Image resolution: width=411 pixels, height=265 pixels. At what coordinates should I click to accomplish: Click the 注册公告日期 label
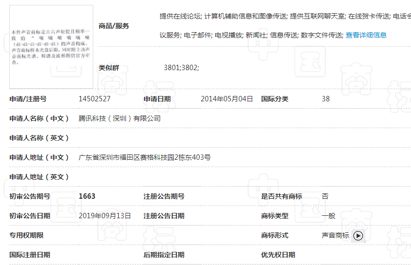point(164,216)
